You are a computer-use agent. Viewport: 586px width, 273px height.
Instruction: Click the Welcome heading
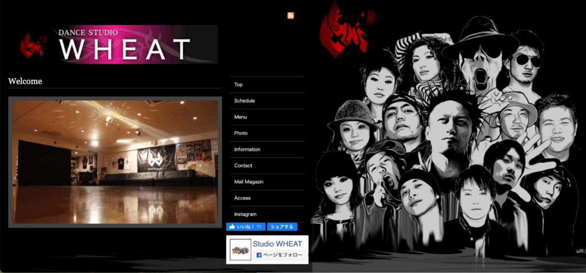[x=25, y=81]
